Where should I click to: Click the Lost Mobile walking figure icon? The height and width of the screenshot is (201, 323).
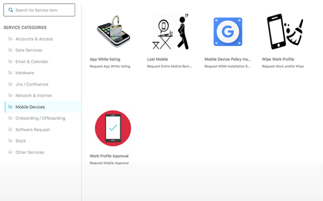[170, 31]
